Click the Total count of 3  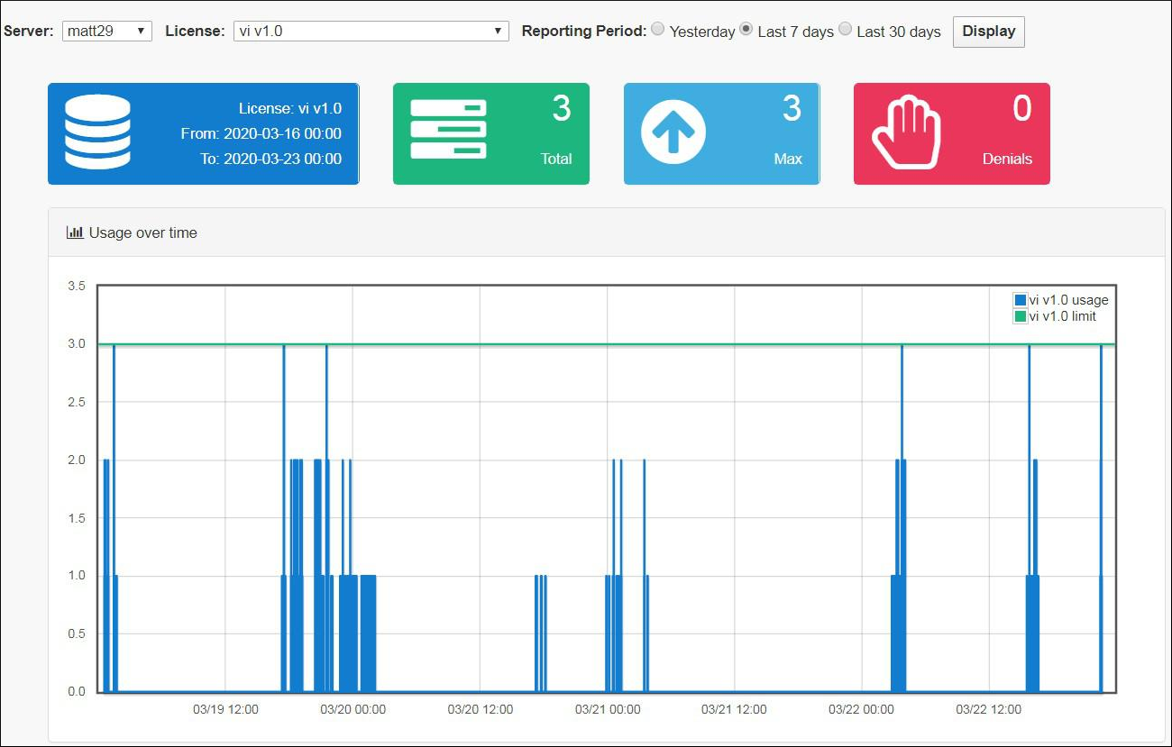562,108
